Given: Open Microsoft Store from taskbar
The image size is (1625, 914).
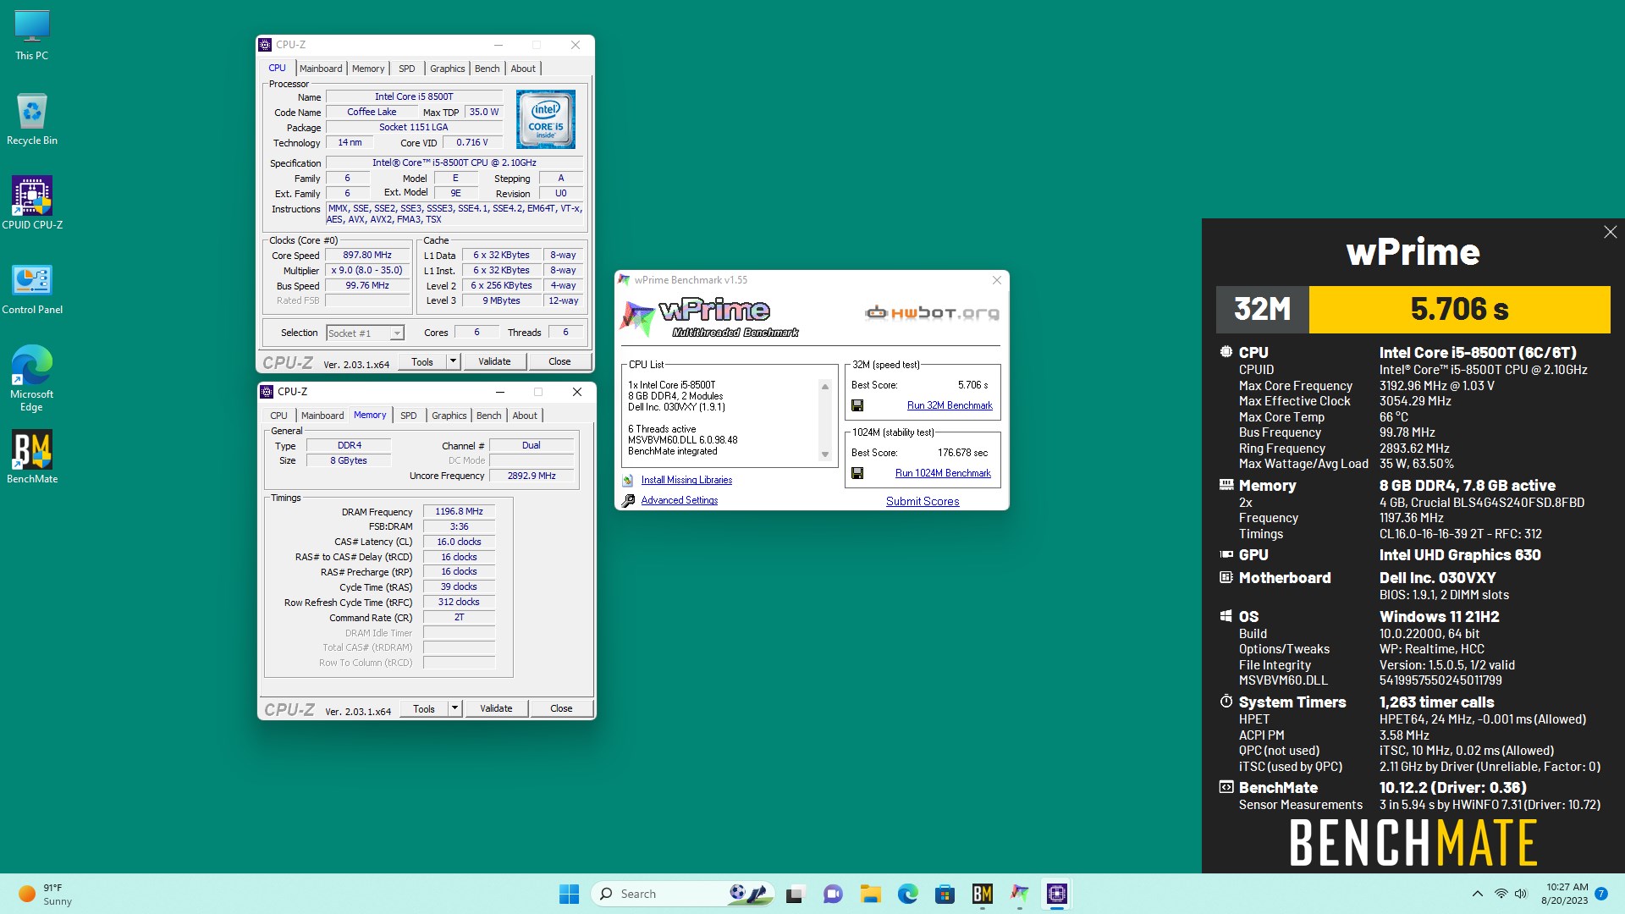Looking at the screenshot, I should (x=945, y=894).
